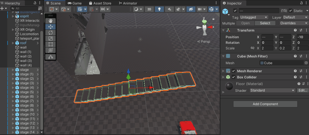Toggle hidden objects scene visibility icon
Screen dimensions: 309x135
click(x=191, y=9)
